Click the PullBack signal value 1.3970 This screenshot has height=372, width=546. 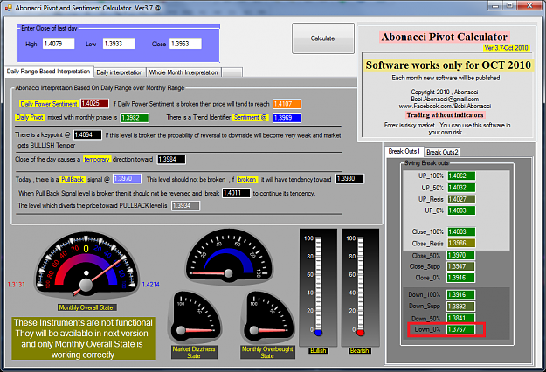click(127, 178)
